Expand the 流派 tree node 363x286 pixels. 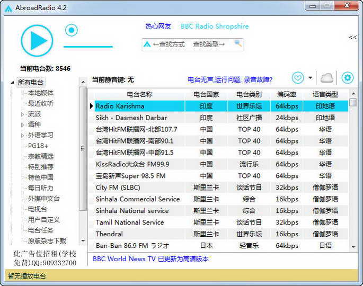tap(22, 114)
